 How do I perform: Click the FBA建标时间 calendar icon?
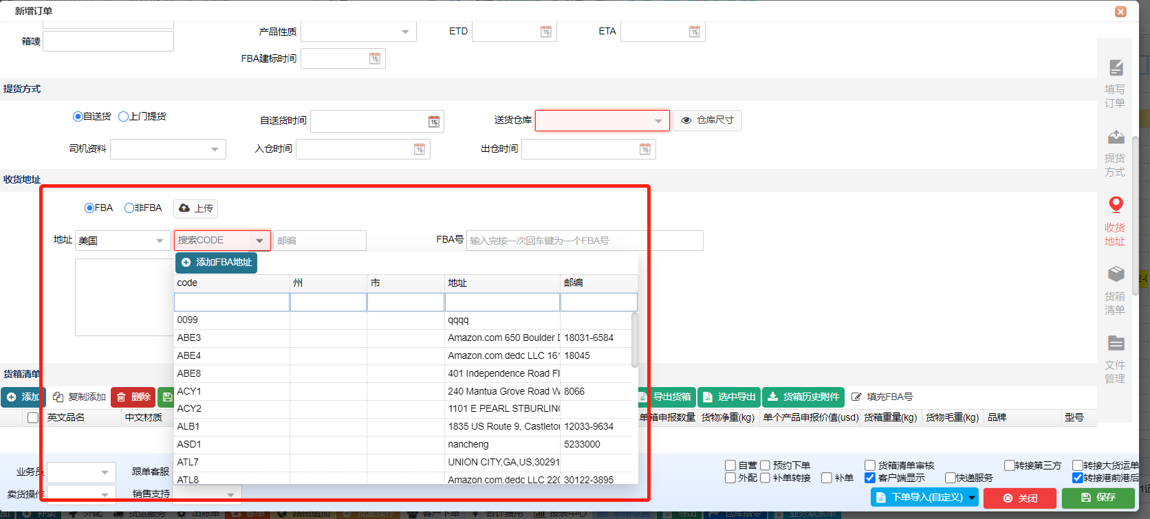click(x=375, y=59)
